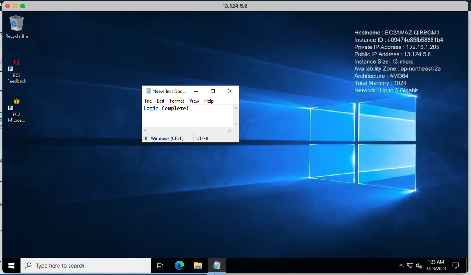
Task: Click the Notepad icon in the title bar
Action: 148,91
